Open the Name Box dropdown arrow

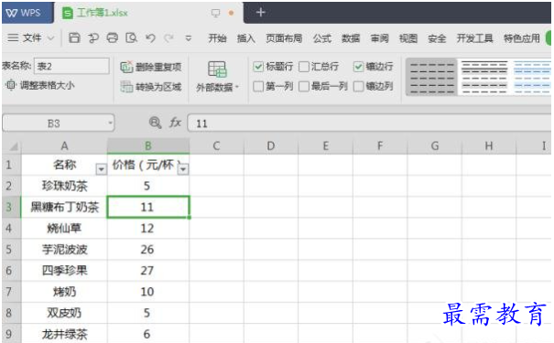[110, 123]
